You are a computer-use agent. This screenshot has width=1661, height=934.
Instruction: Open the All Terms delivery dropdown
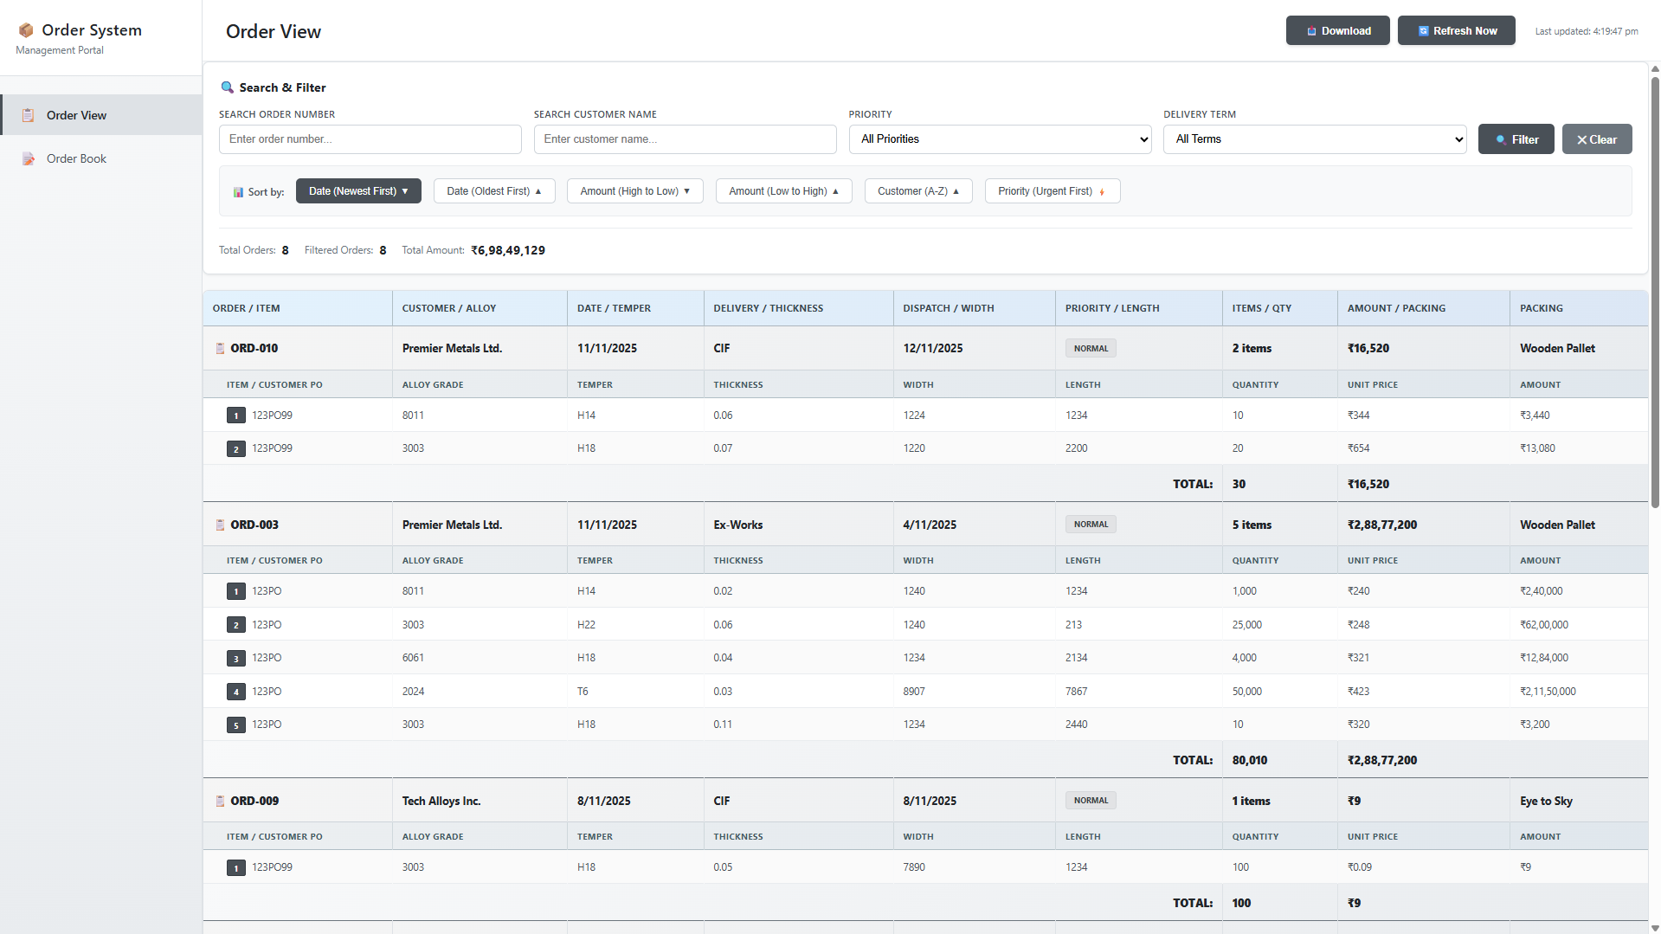point(1314,139)
